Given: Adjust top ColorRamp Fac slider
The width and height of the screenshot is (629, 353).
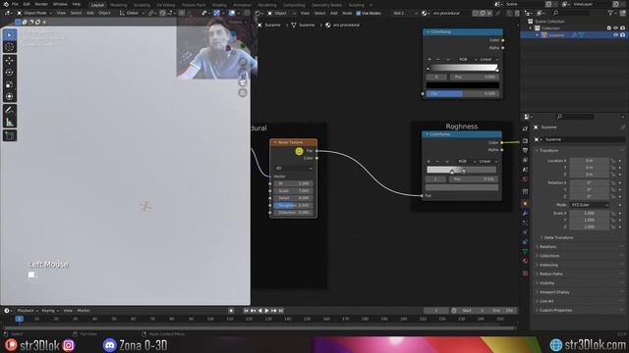Looking at the screenshot, I should pos(462,94).
